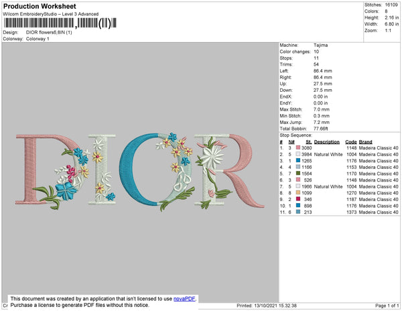Click the barcode in the header

[60, 23]
